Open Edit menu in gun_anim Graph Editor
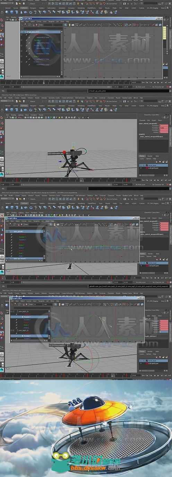This screenshot has height=477, width=172. click(x=22, y=22)
